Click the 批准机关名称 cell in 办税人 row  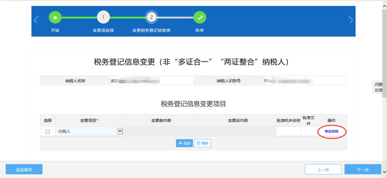click(x=288, y=131)
